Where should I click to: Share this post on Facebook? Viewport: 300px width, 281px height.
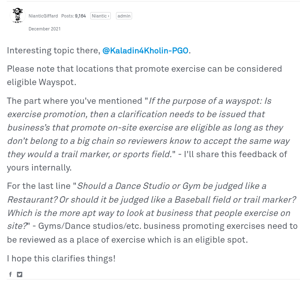coord(10,274)
